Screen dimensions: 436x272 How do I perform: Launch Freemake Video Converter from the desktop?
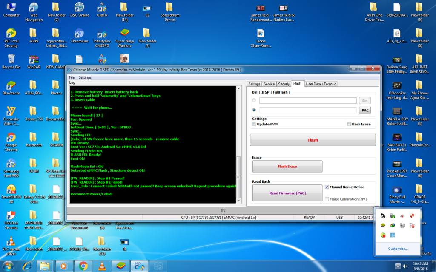11,116
